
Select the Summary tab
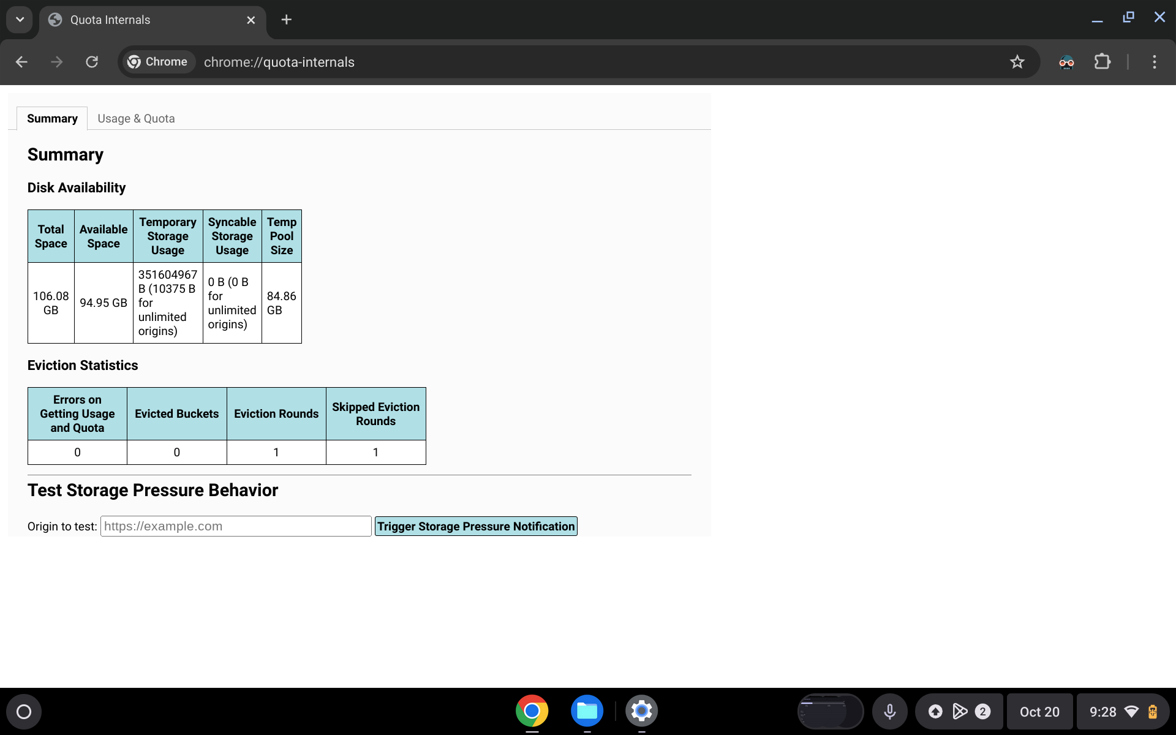[51, 118]
